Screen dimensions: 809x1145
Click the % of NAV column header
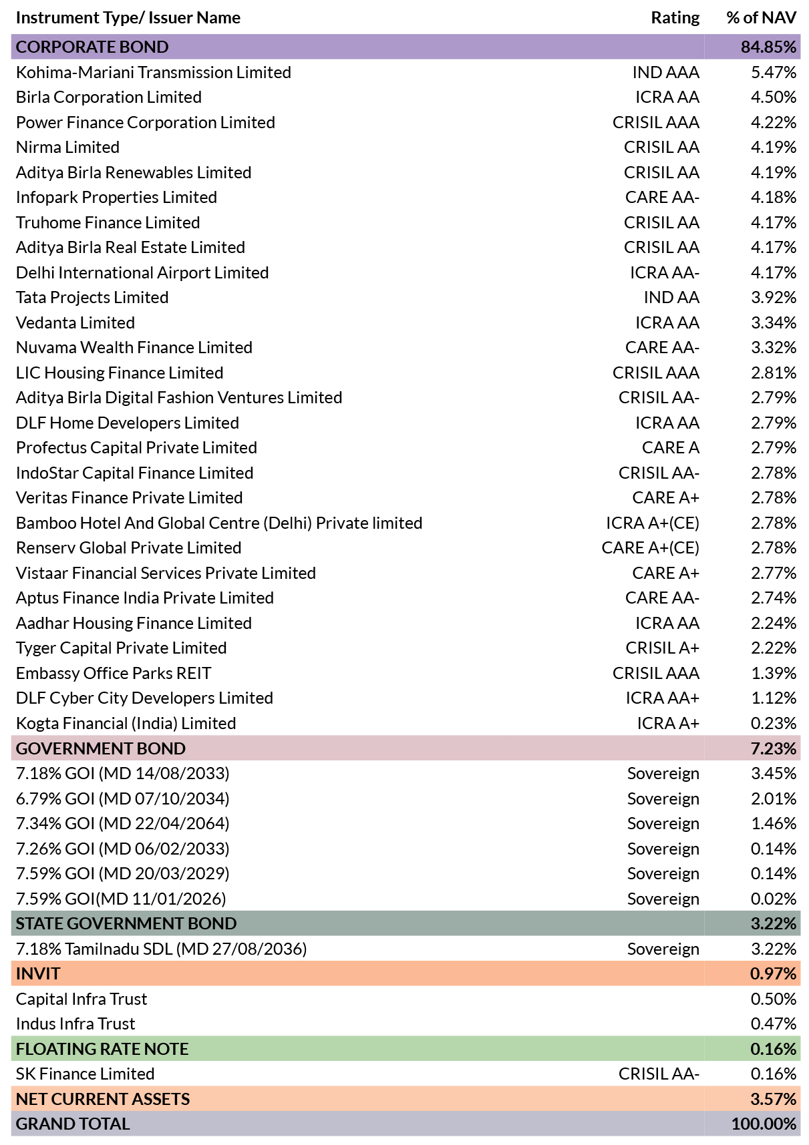click(x=762, y=17)
